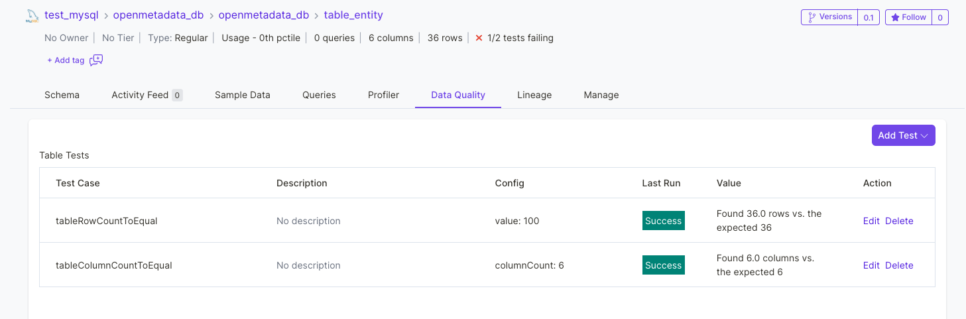The height and width of the screenshot is (319, 966).
Task: Switch to the Schema tab
Action: 62,95
